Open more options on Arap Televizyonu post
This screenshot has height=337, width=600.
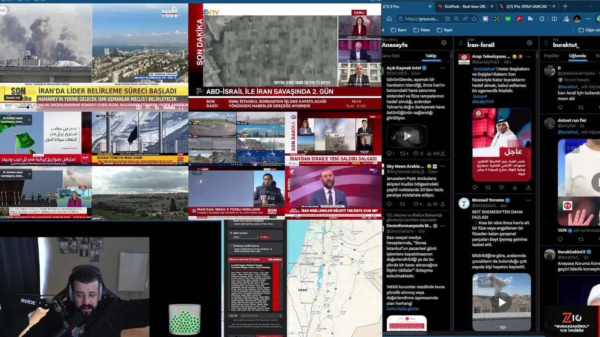[528, 57]
